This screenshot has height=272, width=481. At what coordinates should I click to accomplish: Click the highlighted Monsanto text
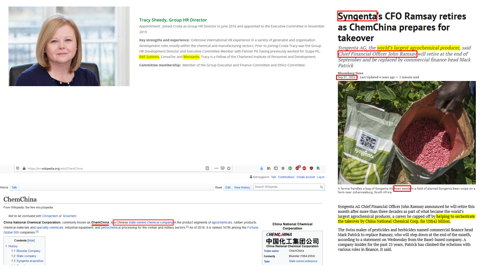(x=191, y=57)
